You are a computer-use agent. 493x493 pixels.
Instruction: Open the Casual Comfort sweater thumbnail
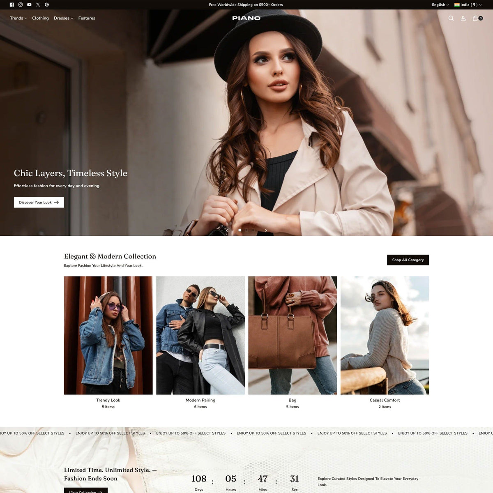coord(385,335)
